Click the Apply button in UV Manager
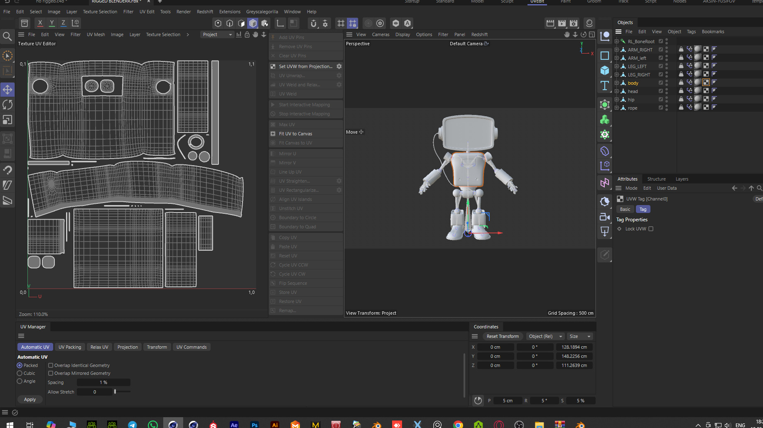The image size is (763, 428). (30, 399)
